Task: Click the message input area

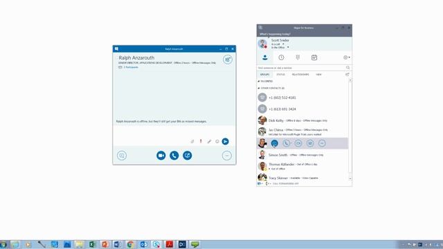Action: coord(174,132)
